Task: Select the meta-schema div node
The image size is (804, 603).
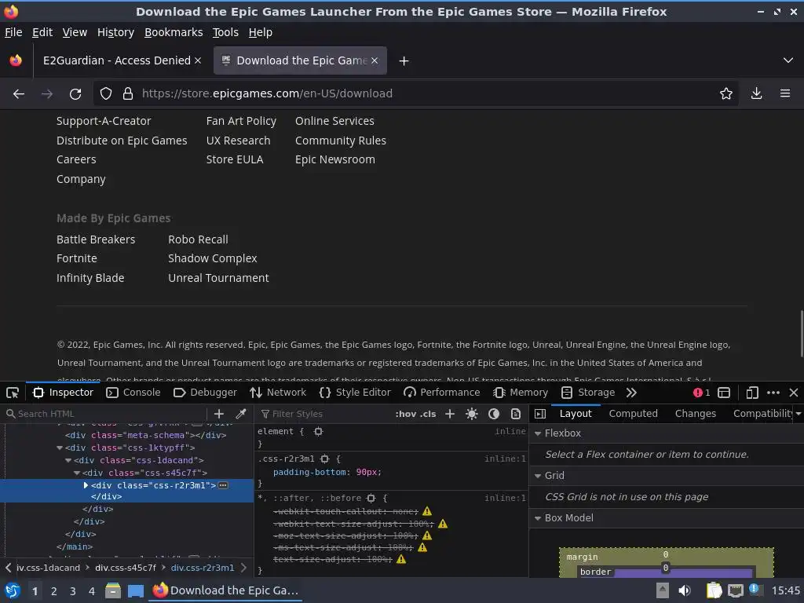Action: (145, 435)
